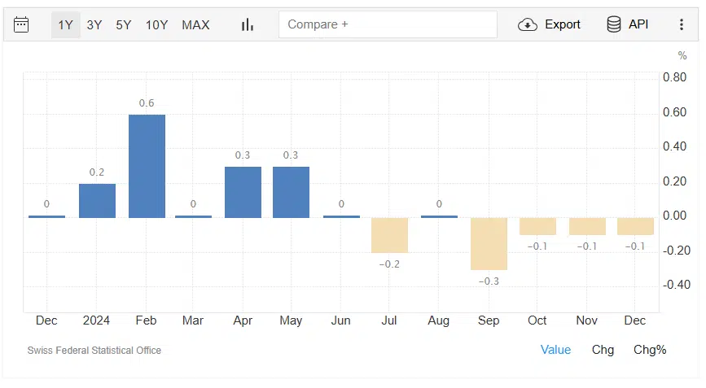Switch to the 3Y time range
The width and height of the screenshot is (706, 388).
[94, 24]
